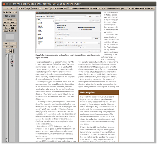158x145 pixels.
Task: Select highlighted page 71 in list
Action: pos(12,62)
